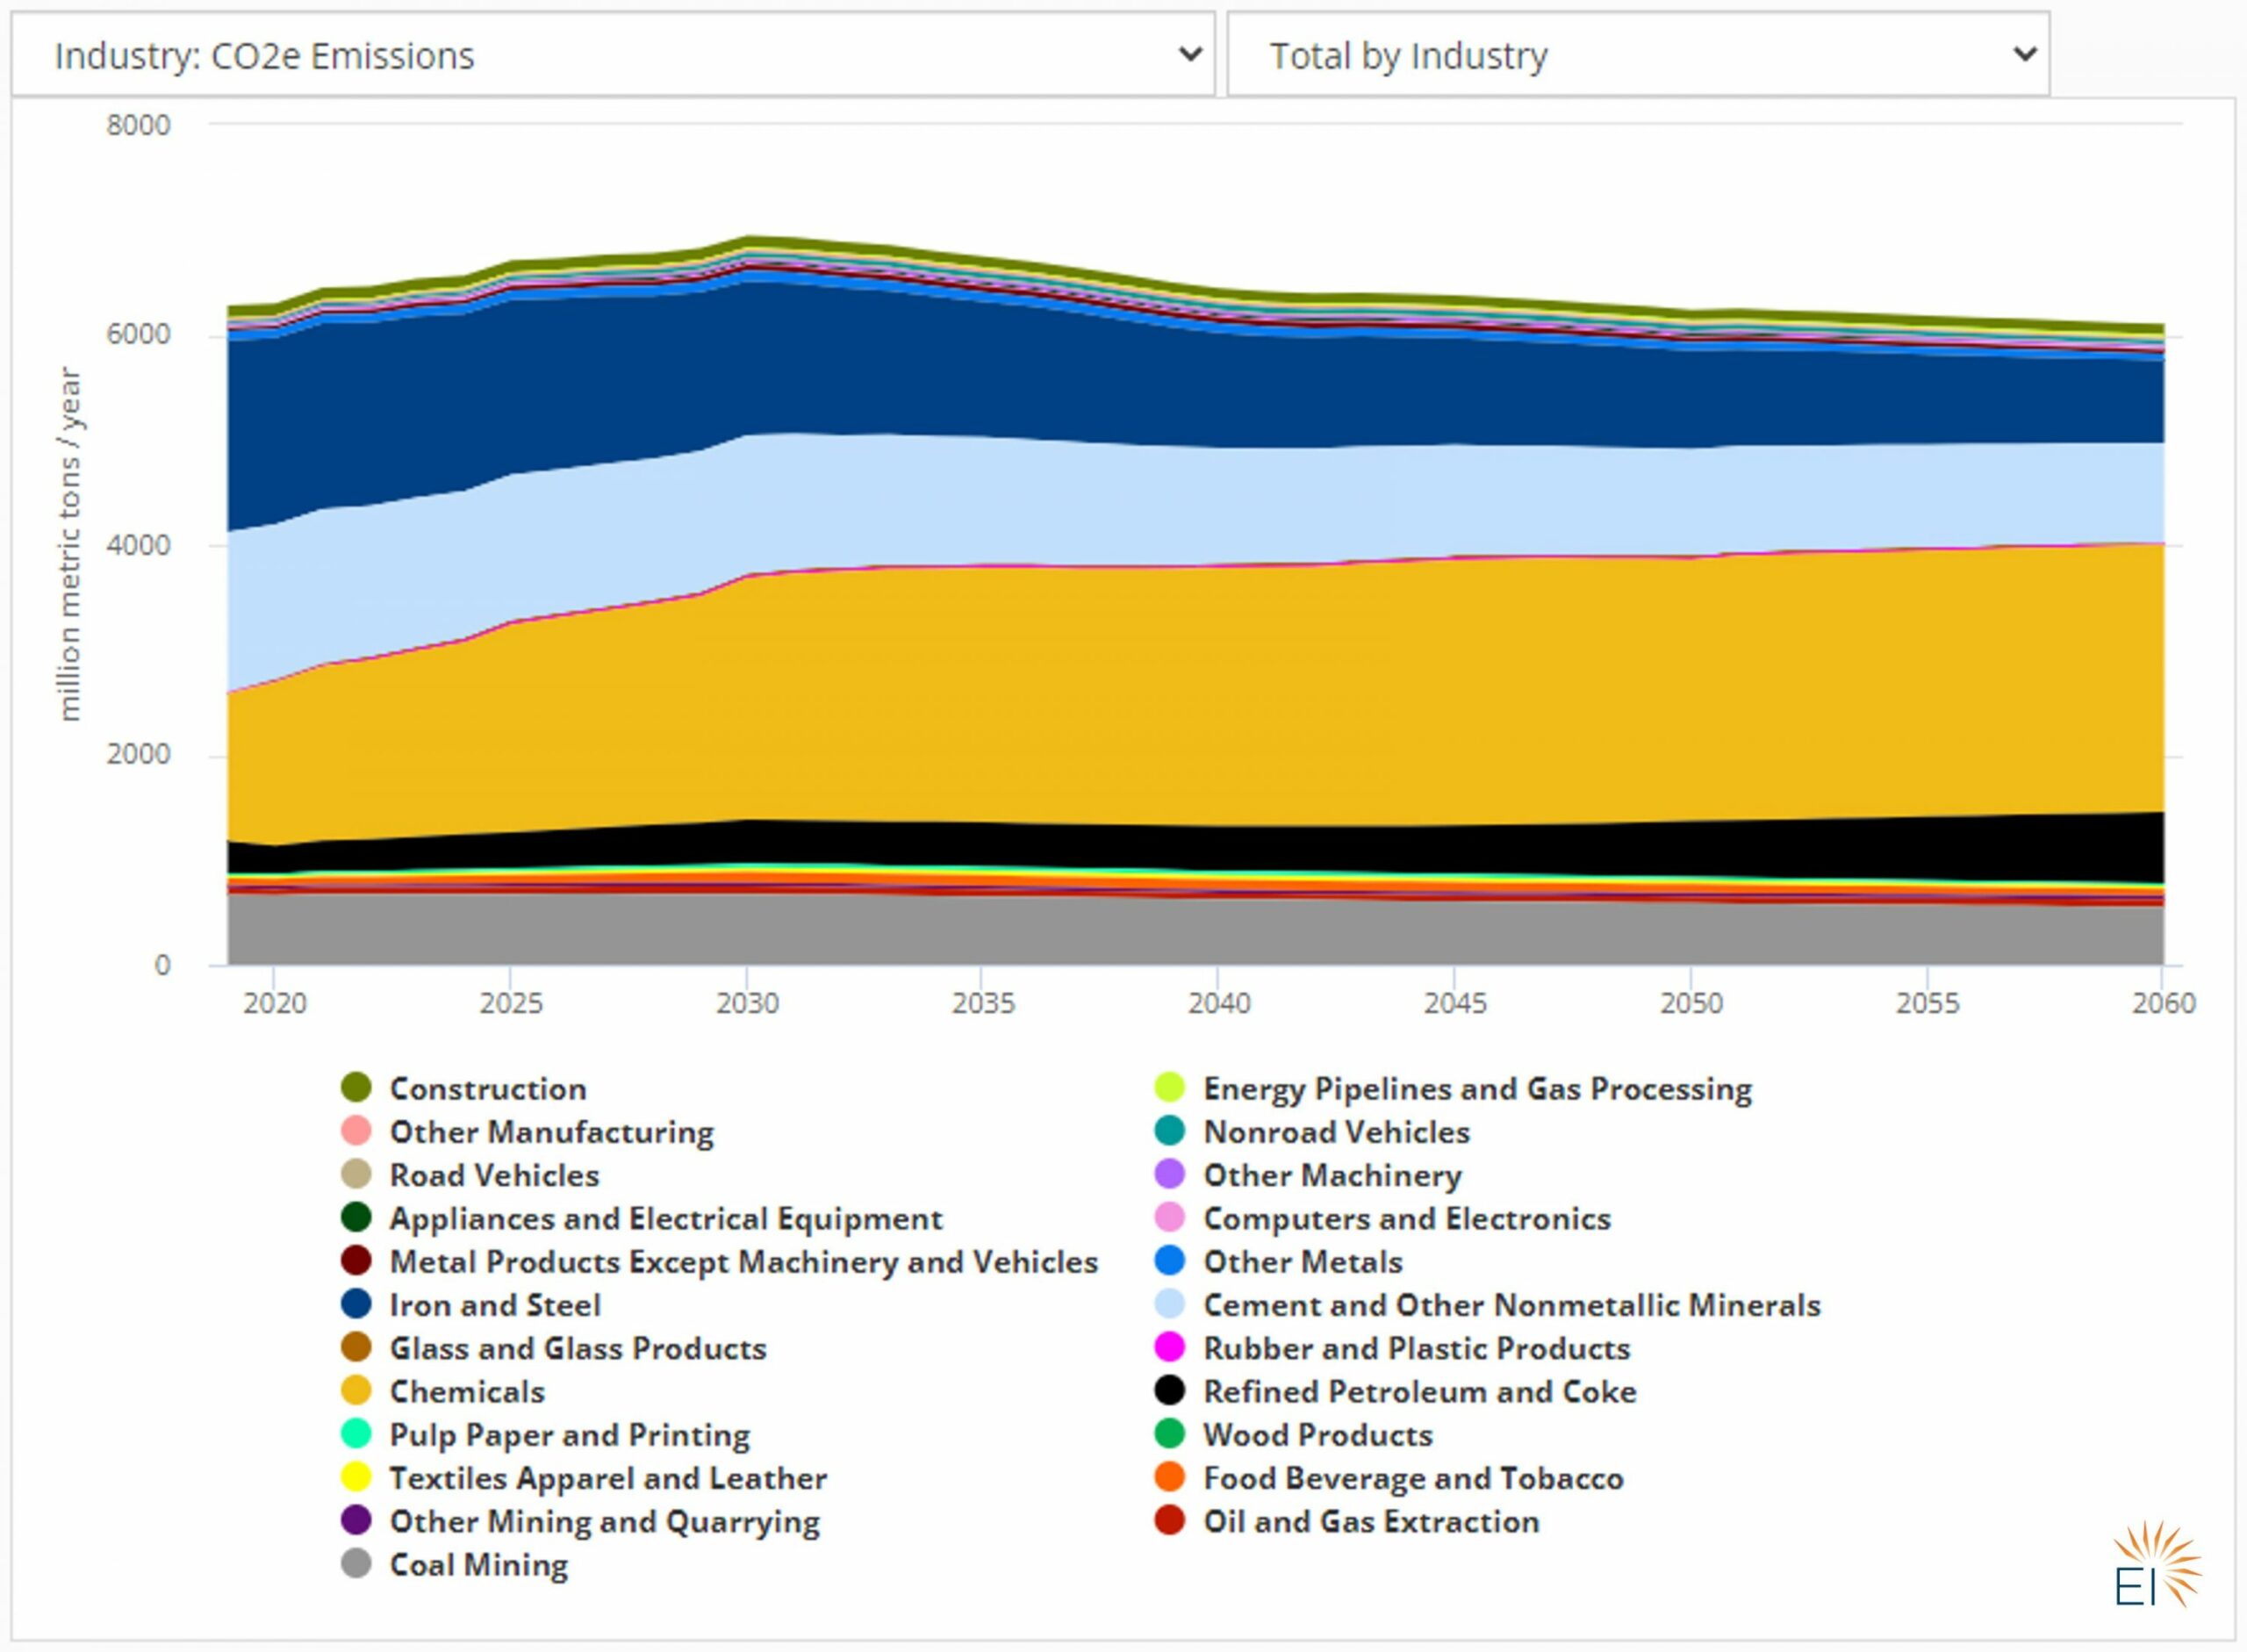Select the Road Vehicles legend label
This screenshot has width=2247, height=1652.
pos(494,1175)
